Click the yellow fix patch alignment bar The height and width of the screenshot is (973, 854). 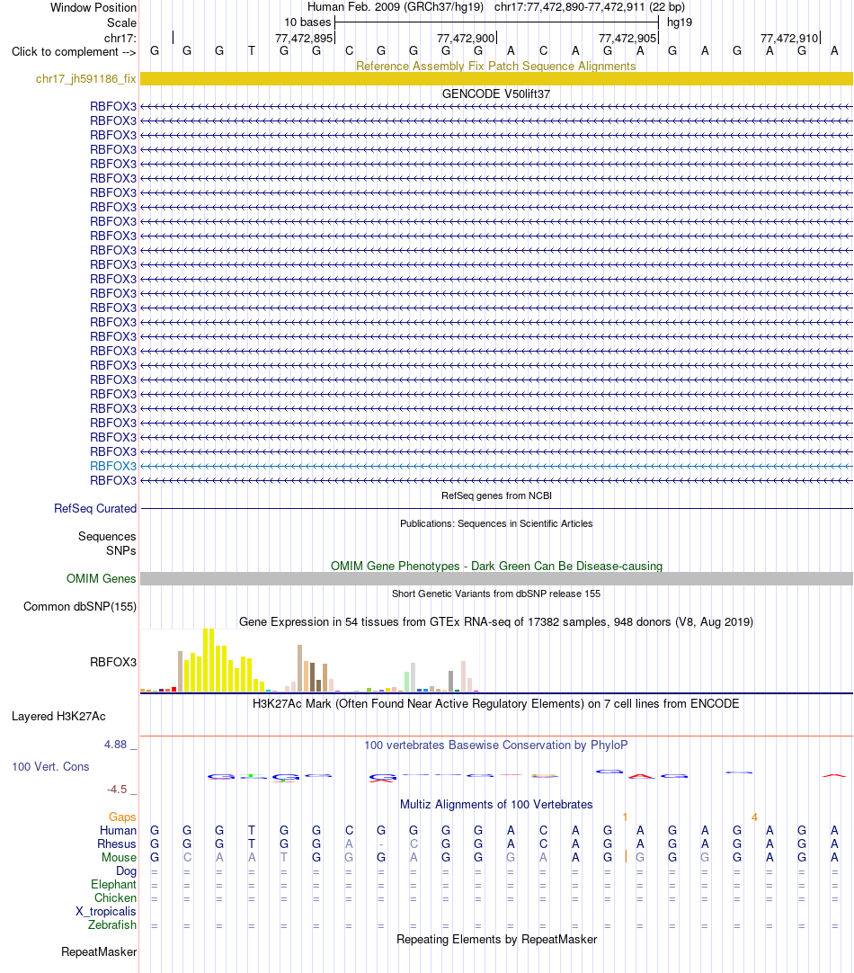point(496,79)
